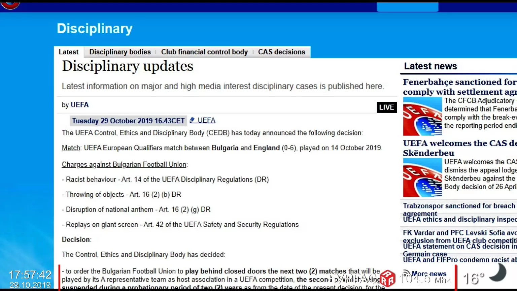The height and width of the screenshot is (291, 517).
Task: Open the Fenerbahçe sanctioned news headline
Action: [x=460, y=87]
